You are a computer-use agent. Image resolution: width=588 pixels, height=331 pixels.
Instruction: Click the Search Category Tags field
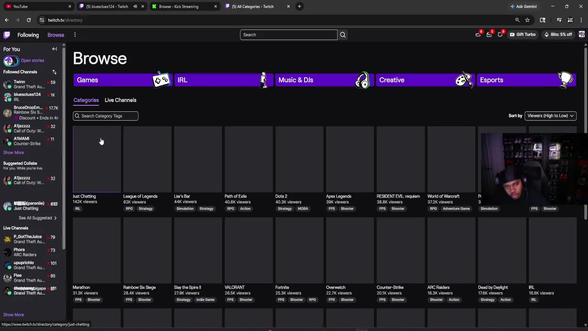(x=105, y=116)
